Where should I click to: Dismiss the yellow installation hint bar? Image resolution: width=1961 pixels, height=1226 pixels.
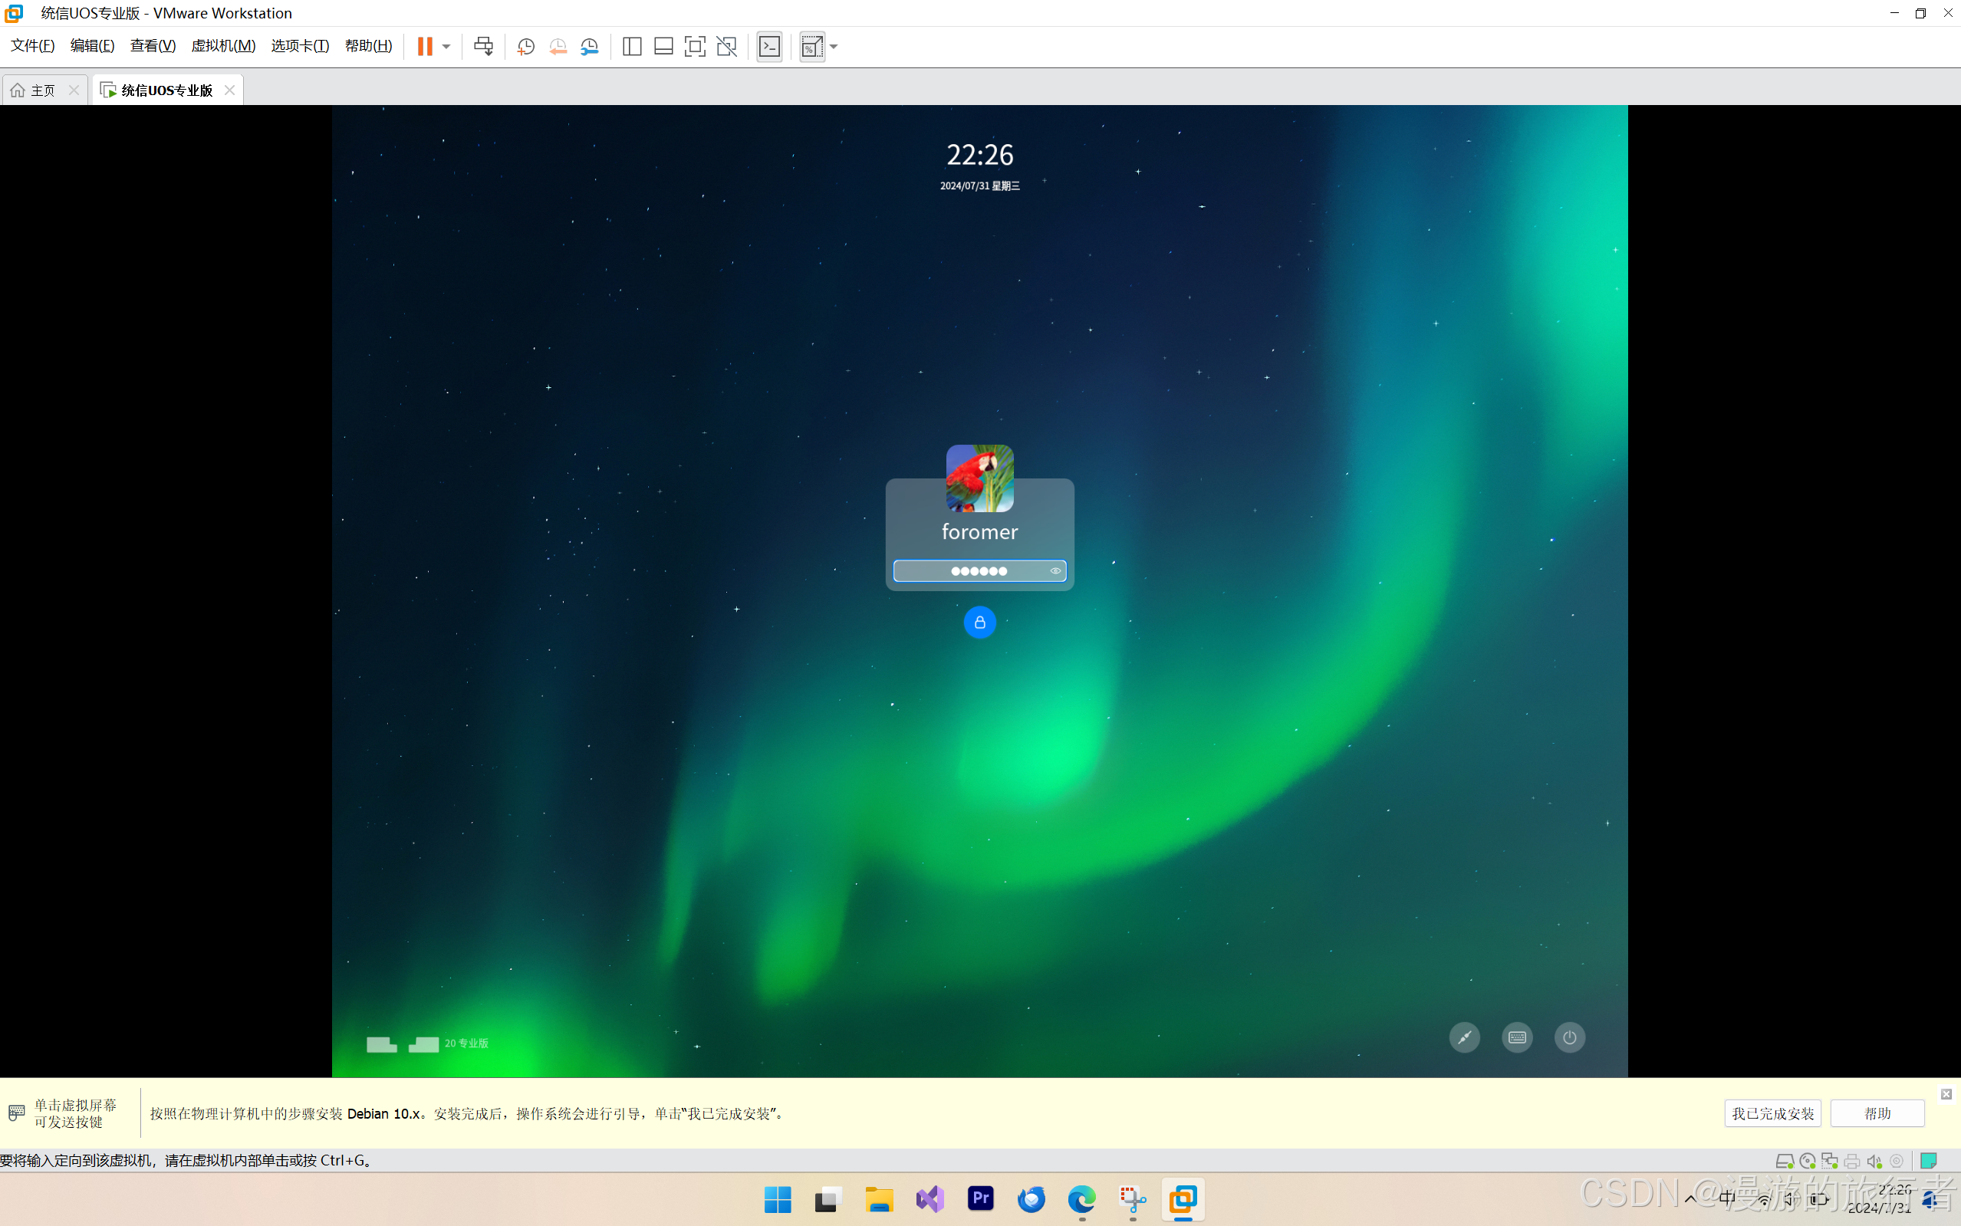(x=1946, y=1094)
